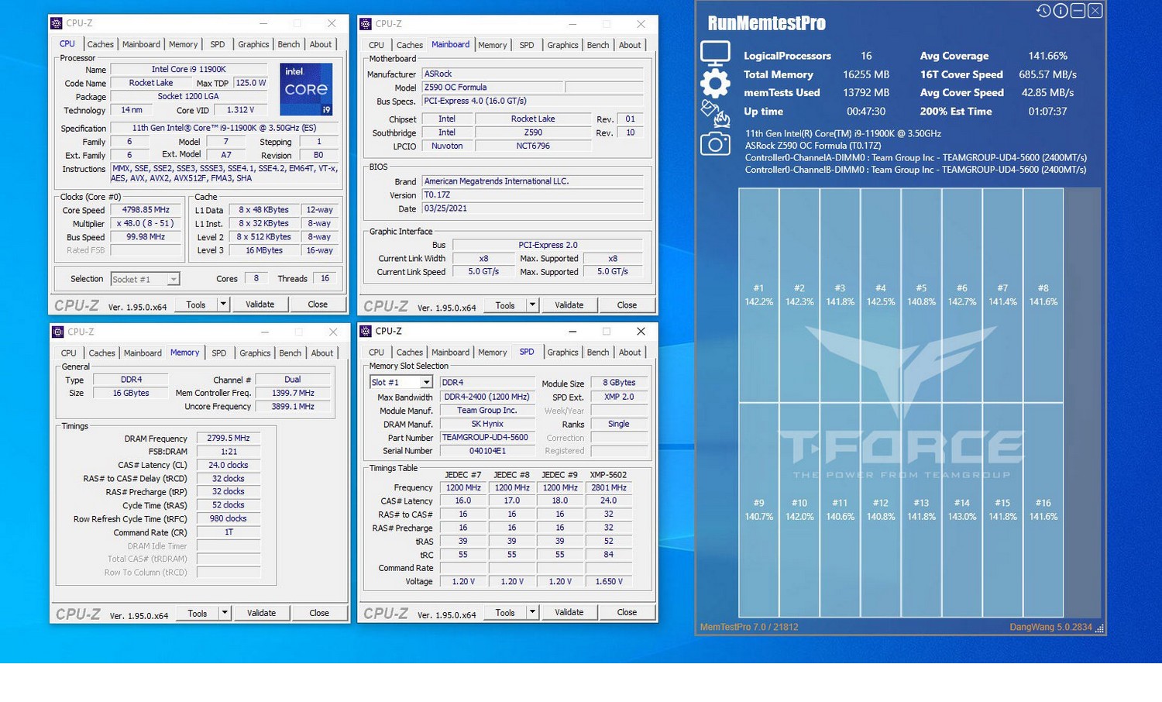Click Close button in Memory window
The image size is (1162, 702).
(x=319, y=613)
